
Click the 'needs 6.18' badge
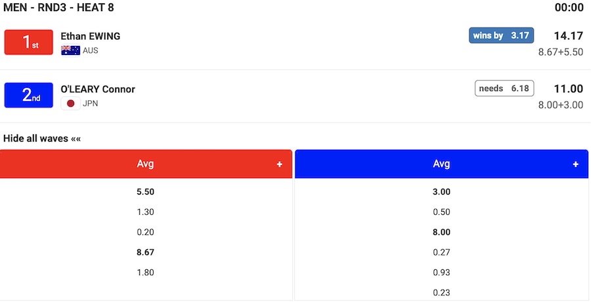coord(504,88)
